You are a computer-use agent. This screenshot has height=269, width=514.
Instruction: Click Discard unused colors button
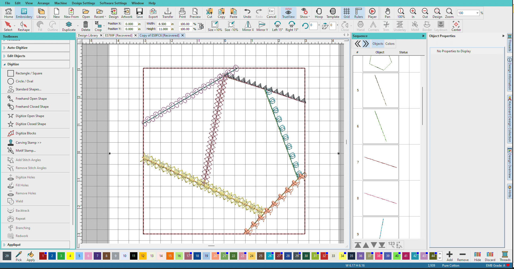490,256
